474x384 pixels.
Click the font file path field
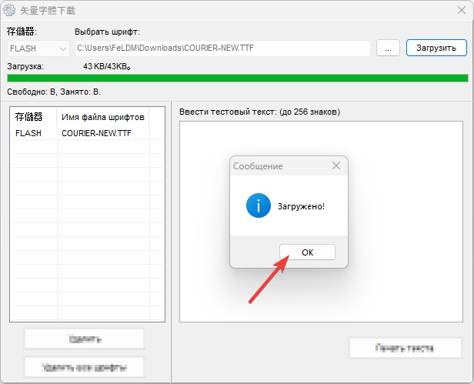tap(222, 48)
